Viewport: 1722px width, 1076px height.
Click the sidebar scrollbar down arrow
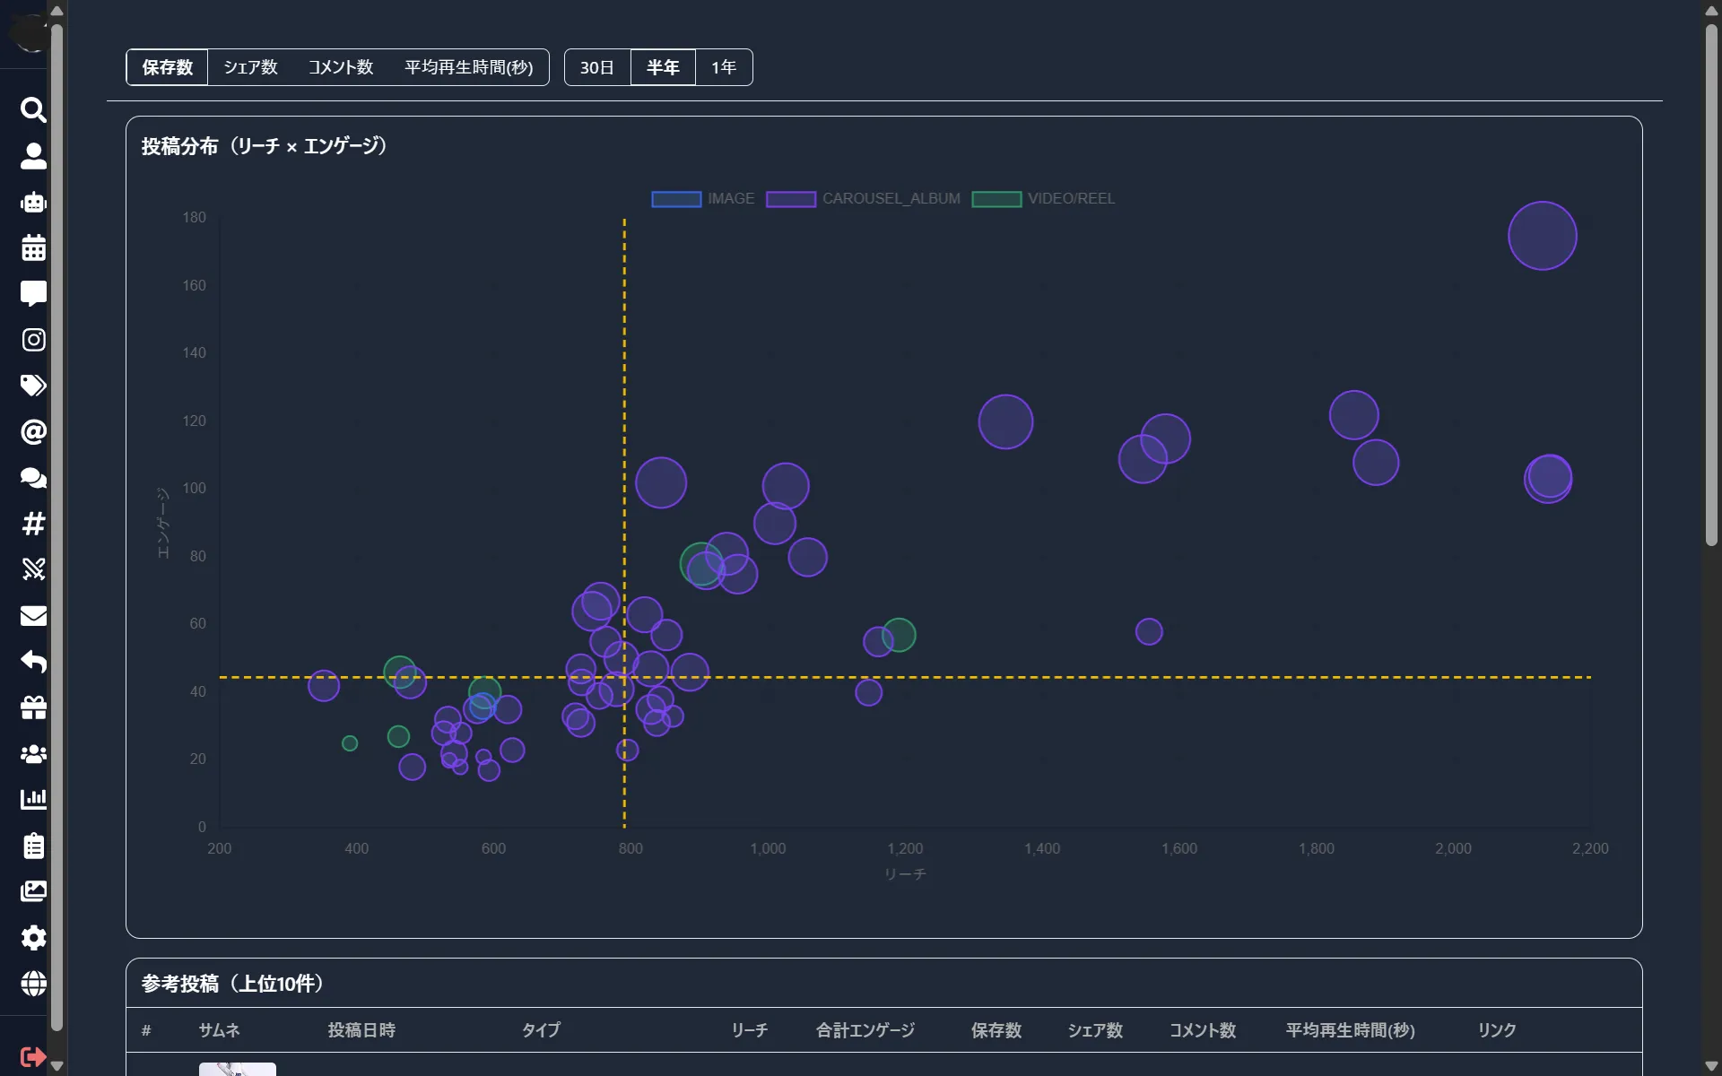(x=57, y=1066)
